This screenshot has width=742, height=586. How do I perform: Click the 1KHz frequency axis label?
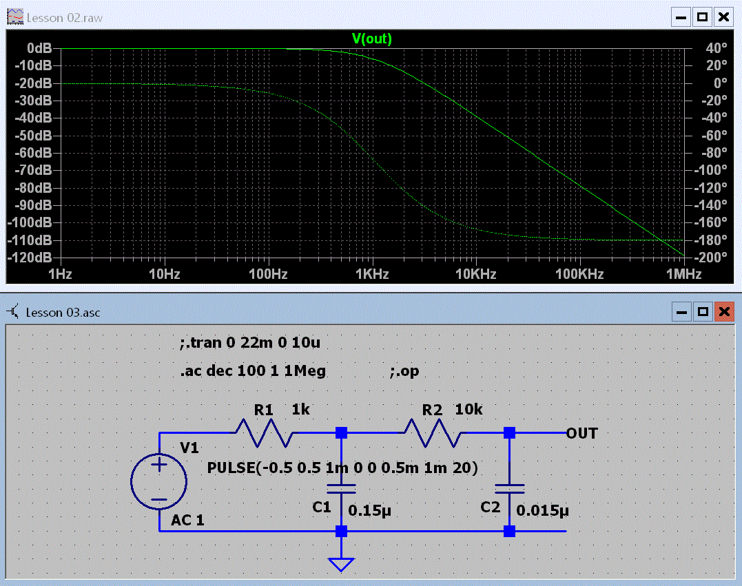(372, 274)
